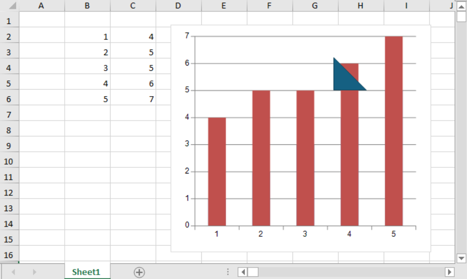467x279 pixels.
Task: Select cell B6 containing value 5
Action: coord(87,99)
